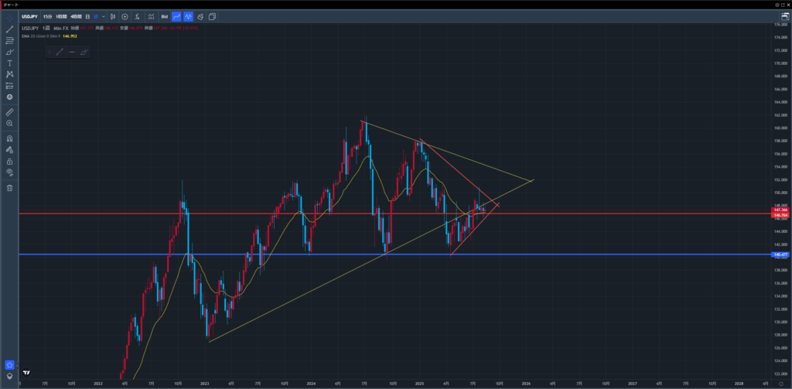
Task: Open the forecast and position measurement tools
Action: point(9,85)
